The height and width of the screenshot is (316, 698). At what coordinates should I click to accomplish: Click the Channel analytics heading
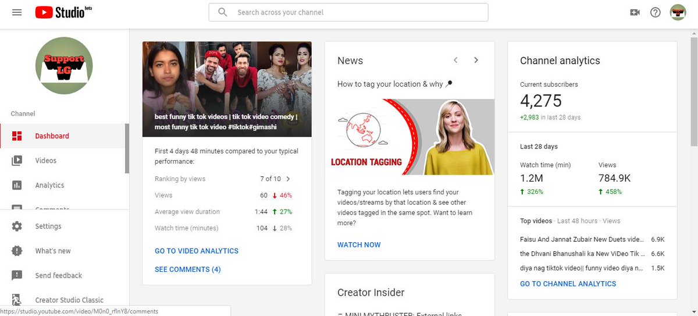click(x=560, y=61)
